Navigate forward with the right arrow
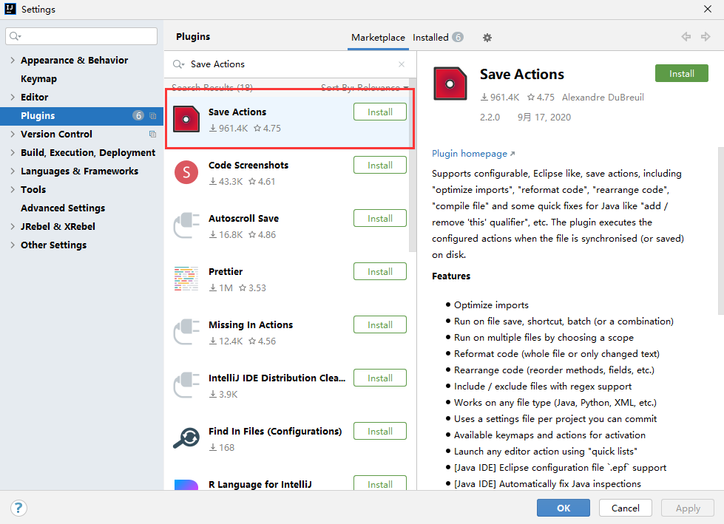This screenshot has width=724, height=524. tap(706, 36)
